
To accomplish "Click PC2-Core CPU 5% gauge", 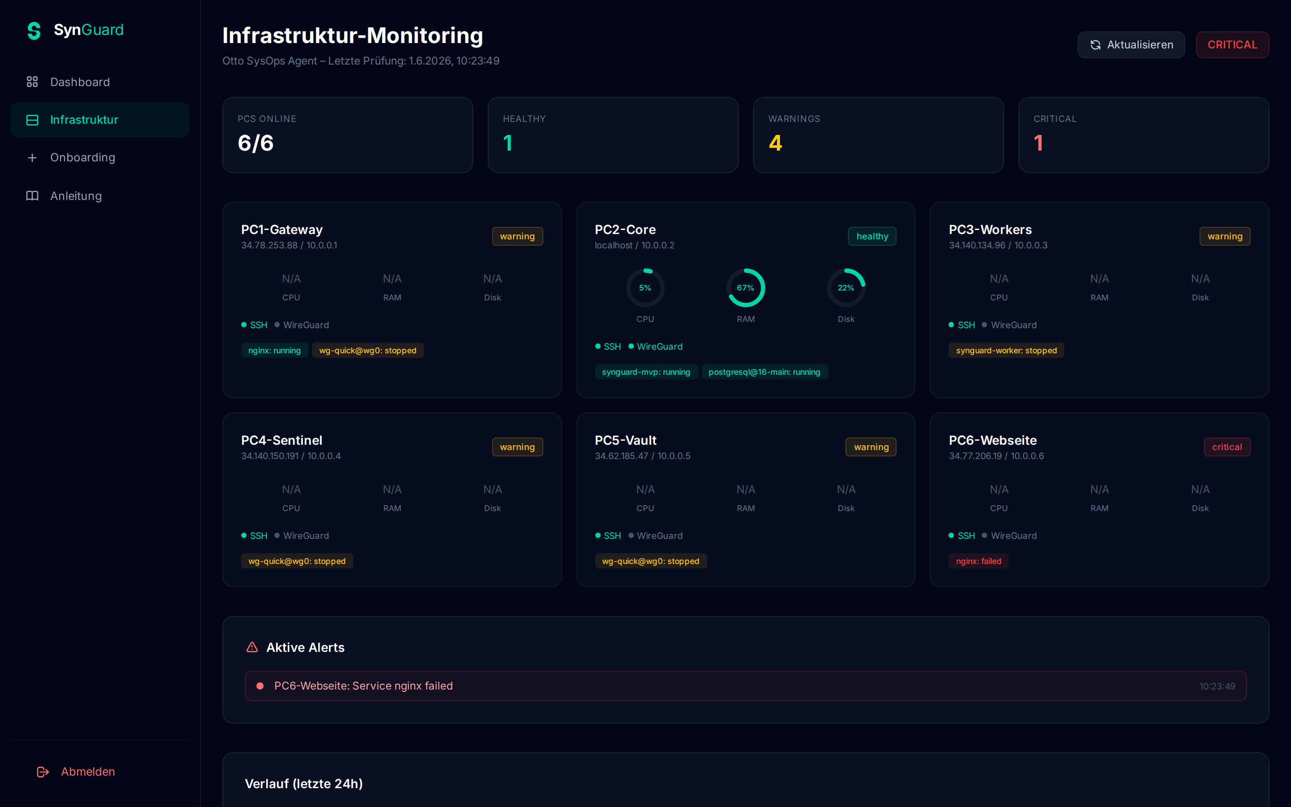I will pos(645,288).
